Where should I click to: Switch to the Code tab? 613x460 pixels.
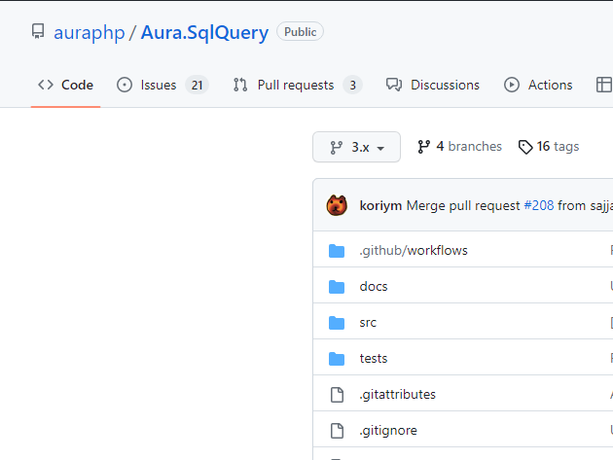pyautogui.click(x=66, y=85)
